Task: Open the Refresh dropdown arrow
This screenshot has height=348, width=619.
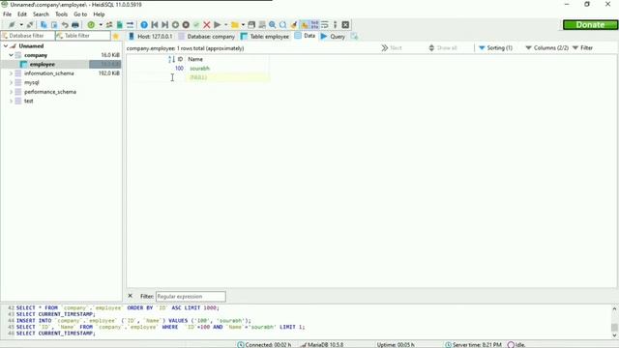Action: (101, 25)
